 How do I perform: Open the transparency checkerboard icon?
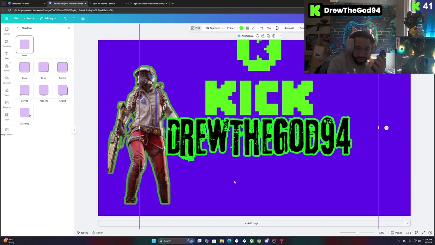pyautogui.click(x=277, y=28)
